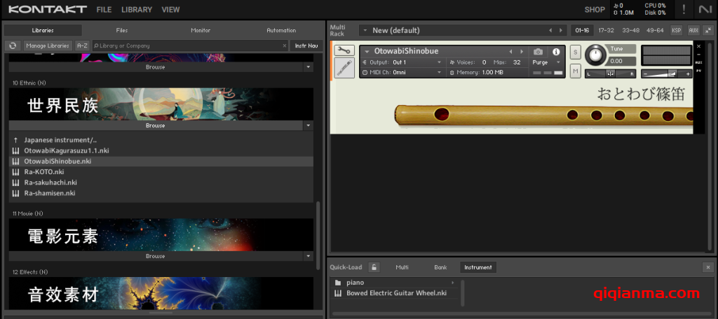718x319 pixels.
Task: Open instrument edit mode with wrench icon
Action: pos(344,51)
